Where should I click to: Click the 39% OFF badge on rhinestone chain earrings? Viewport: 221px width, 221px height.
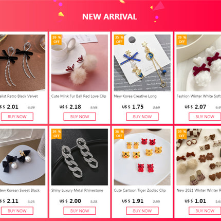click(57, 134)
